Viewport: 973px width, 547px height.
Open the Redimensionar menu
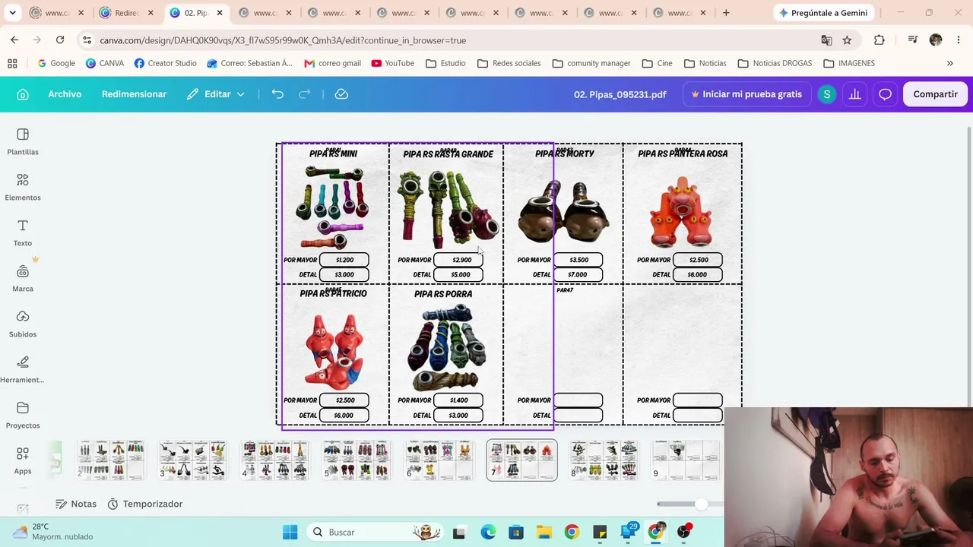134,94
